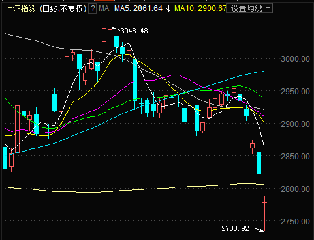Screen dimensions: 314x240
Task: Select the last red candlestick below 2800
Action: [265, 213]
